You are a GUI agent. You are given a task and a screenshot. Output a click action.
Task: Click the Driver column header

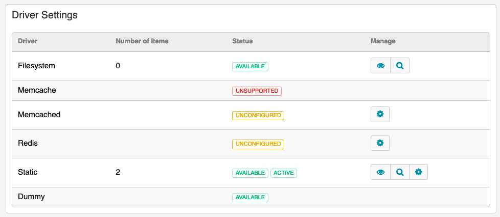coord(28,41)
